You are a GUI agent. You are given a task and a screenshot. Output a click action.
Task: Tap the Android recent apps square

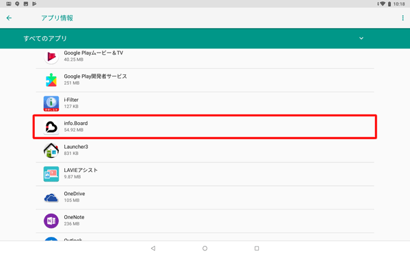tap(257, 248)
